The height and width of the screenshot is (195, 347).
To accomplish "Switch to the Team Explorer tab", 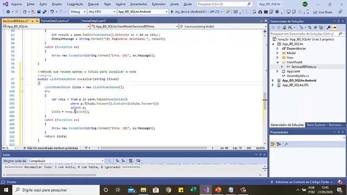I will (x=325, y=125).
